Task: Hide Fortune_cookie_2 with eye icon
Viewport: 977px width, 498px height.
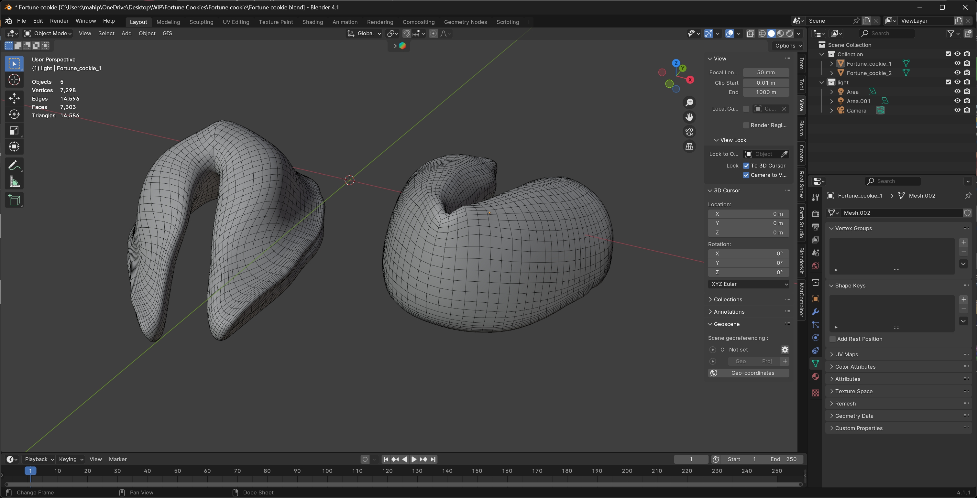Action: tap(957, 73)
